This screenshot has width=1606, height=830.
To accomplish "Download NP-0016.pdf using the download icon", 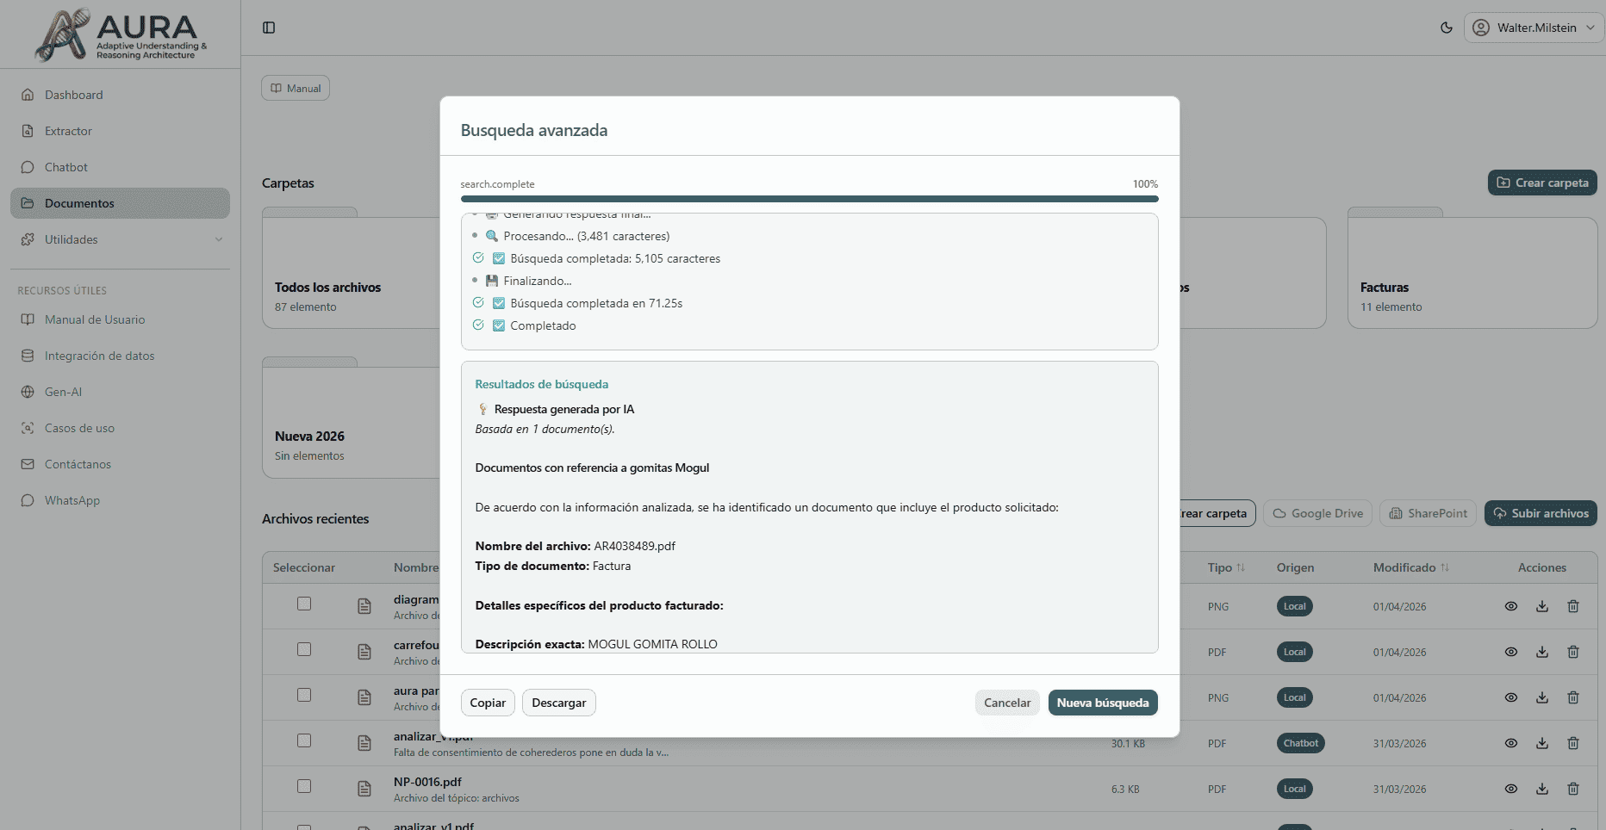I will [x=1542, y=789].
